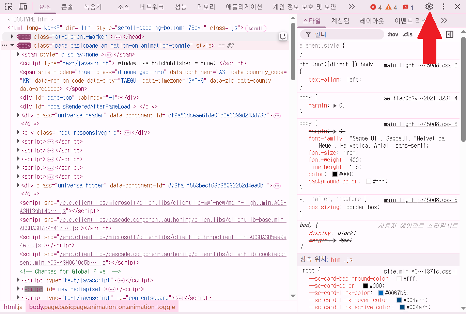466x314 pixels.
Task: Select the 계산됨 sidebar tab
Action: tap(340, 21)
